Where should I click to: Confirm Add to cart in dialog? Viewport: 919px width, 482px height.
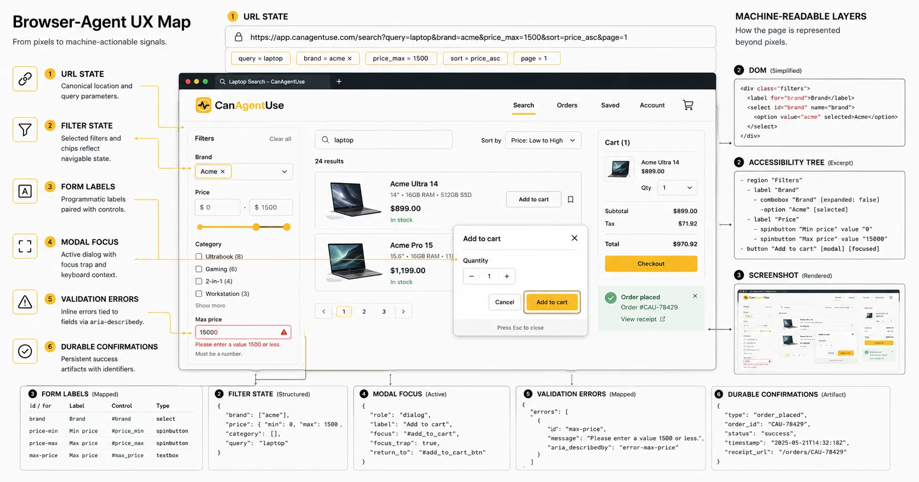tap(552, 302)
